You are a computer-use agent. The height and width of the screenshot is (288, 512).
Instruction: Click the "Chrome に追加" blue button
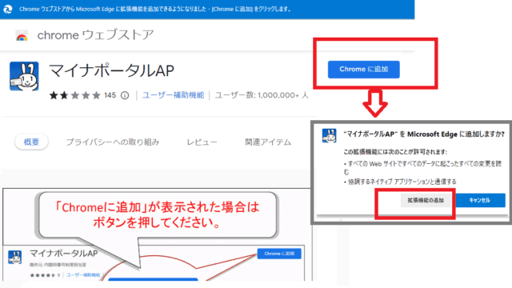(x=364, y=70)
